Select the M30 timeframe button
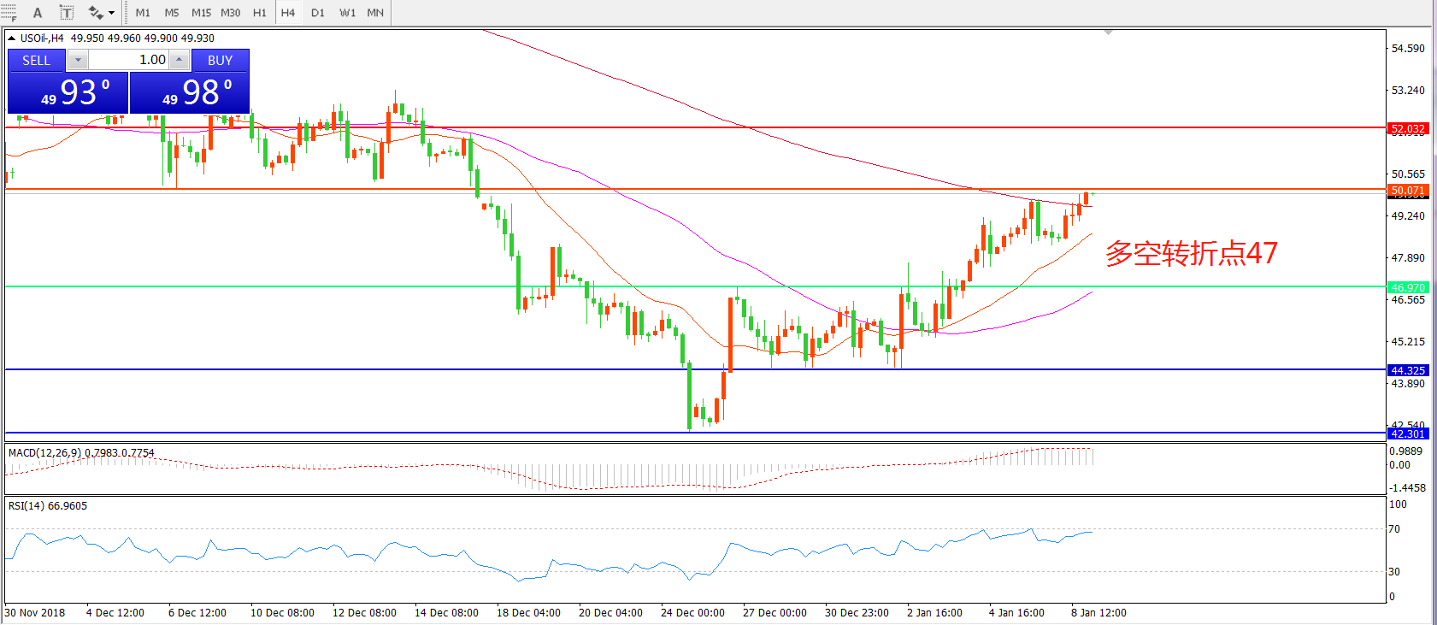The height and width of the screenshot is (625, 1437). point(230,13)
